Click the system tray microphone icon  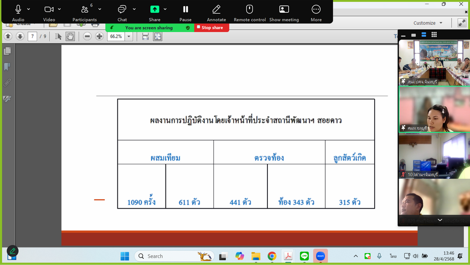click(x=379, y=256)
